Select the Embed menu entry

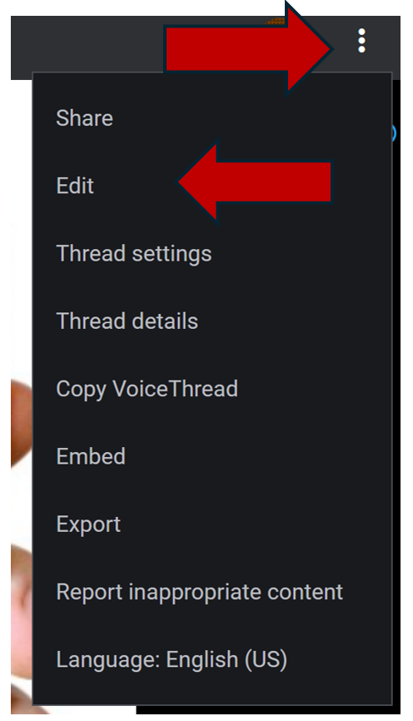click(x=212, y=456)
